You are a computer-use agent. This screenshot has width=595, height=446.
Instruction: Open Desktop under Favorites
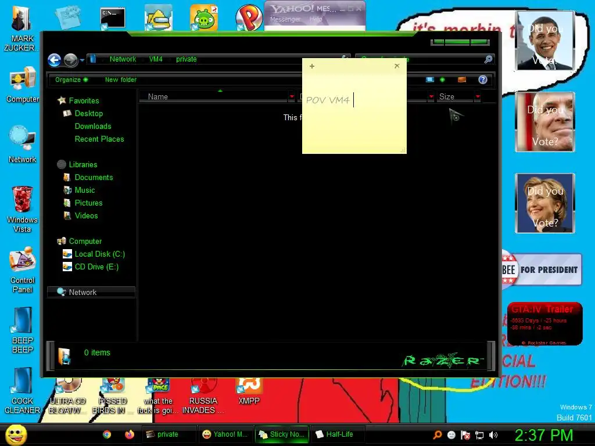(x=89, y=113)
